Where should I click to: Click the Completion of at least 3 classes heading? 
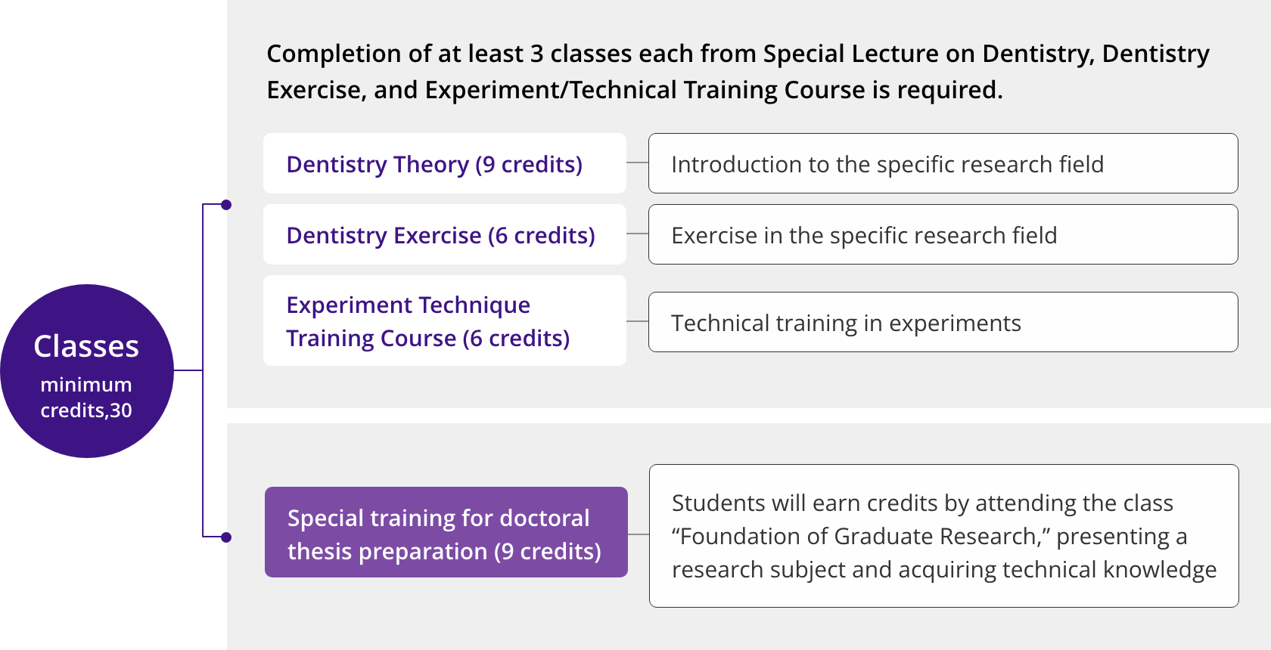coord(738,72)
